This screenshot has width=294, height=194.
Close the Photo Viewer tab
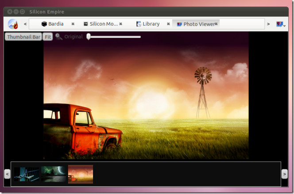[216, 24]
